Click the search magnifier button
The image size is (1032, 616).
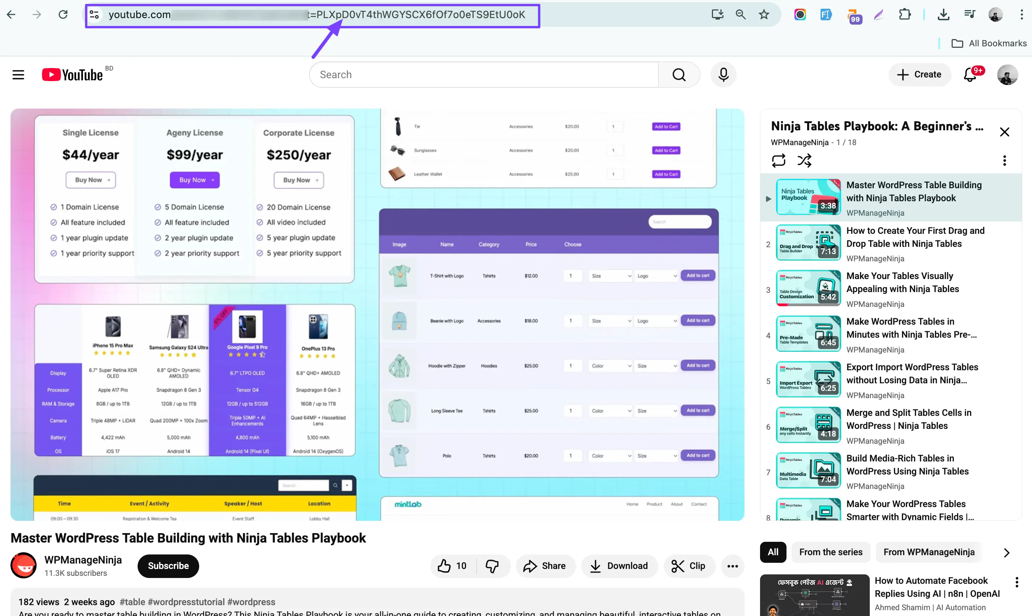point(679,75)
